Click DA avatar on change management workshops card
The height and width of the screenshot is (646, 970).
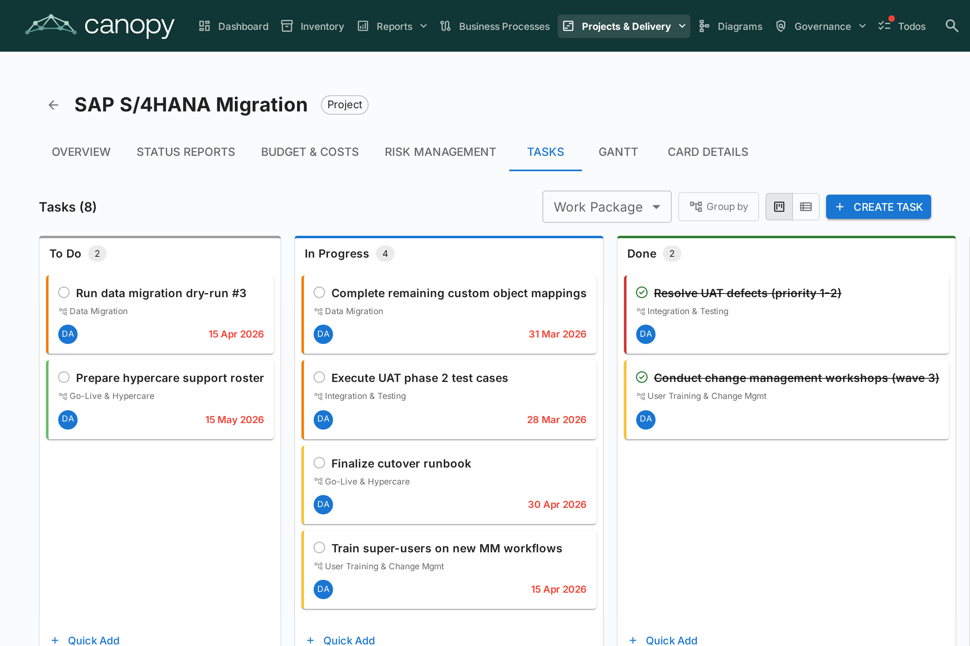[646, 419]
